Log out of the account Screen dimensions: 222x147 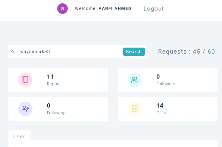(154, 9)
